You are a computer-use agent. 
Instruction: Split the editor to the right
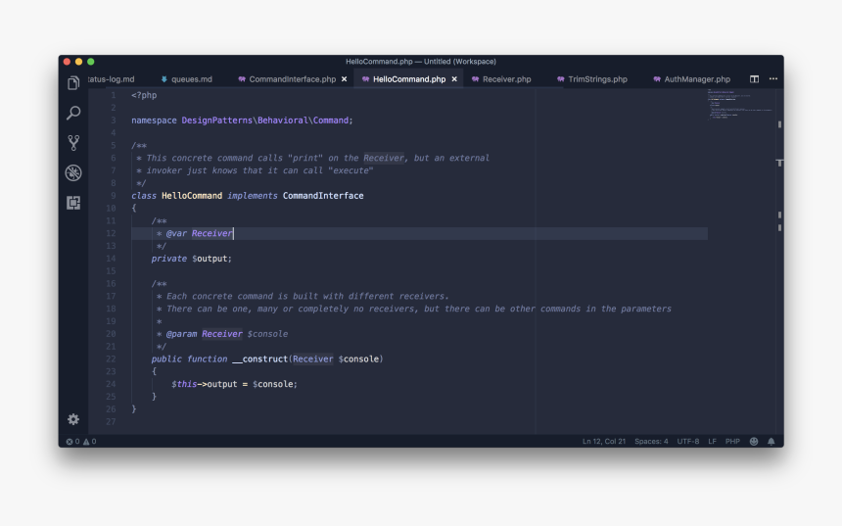tap(755, 79)
